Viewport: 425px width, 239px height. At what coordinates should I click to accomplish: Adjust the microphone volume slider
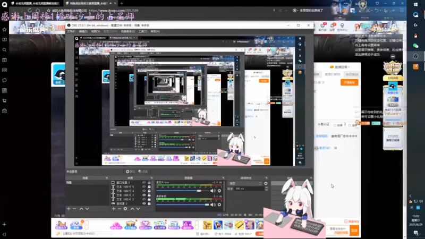183,191
